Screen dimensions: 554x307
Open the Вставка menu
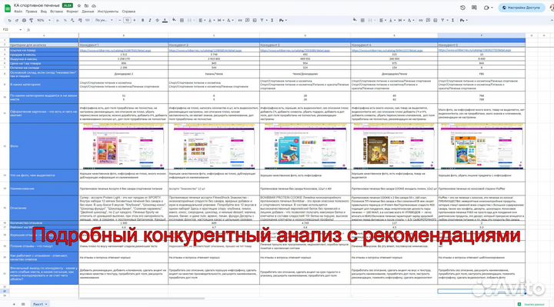click(x=56, y=12)
